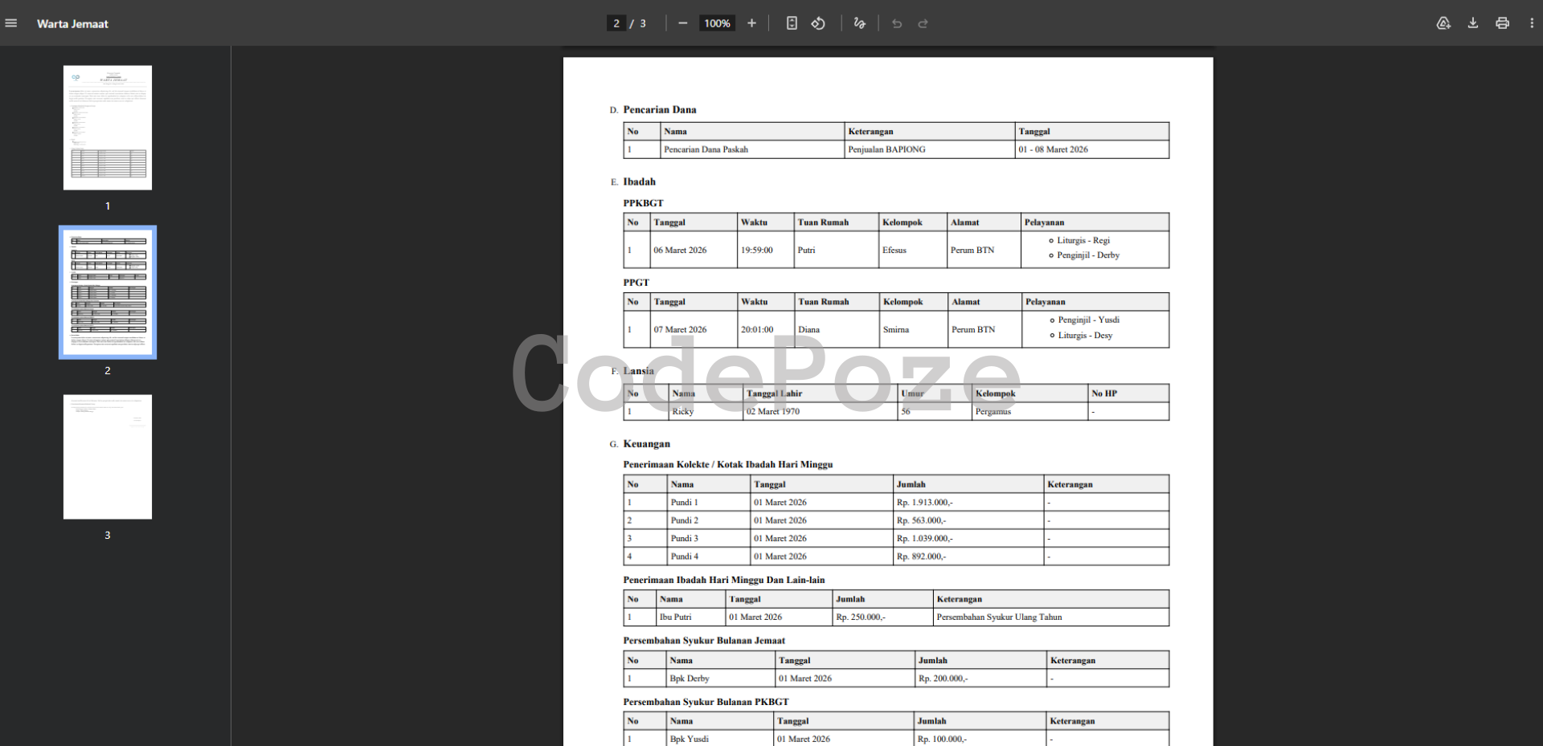
Task: Jump to the page 3 thumbnail
Action: (x=108, y=456)
